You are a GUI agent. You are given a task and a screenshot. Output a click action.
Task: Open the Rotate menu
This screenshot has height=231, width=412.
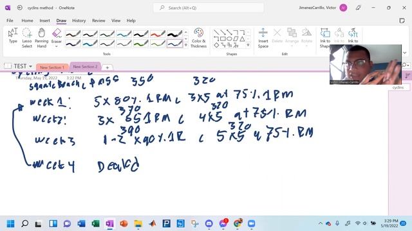pyautogui.click(x=306, y=37)
